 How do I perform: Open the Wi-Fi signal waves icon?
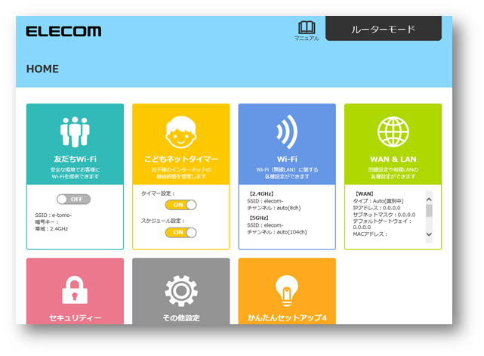tap(287, 132)
